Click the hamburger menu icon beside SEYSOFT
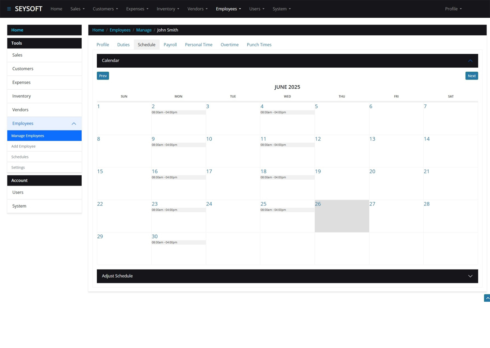 pos(9,9)
